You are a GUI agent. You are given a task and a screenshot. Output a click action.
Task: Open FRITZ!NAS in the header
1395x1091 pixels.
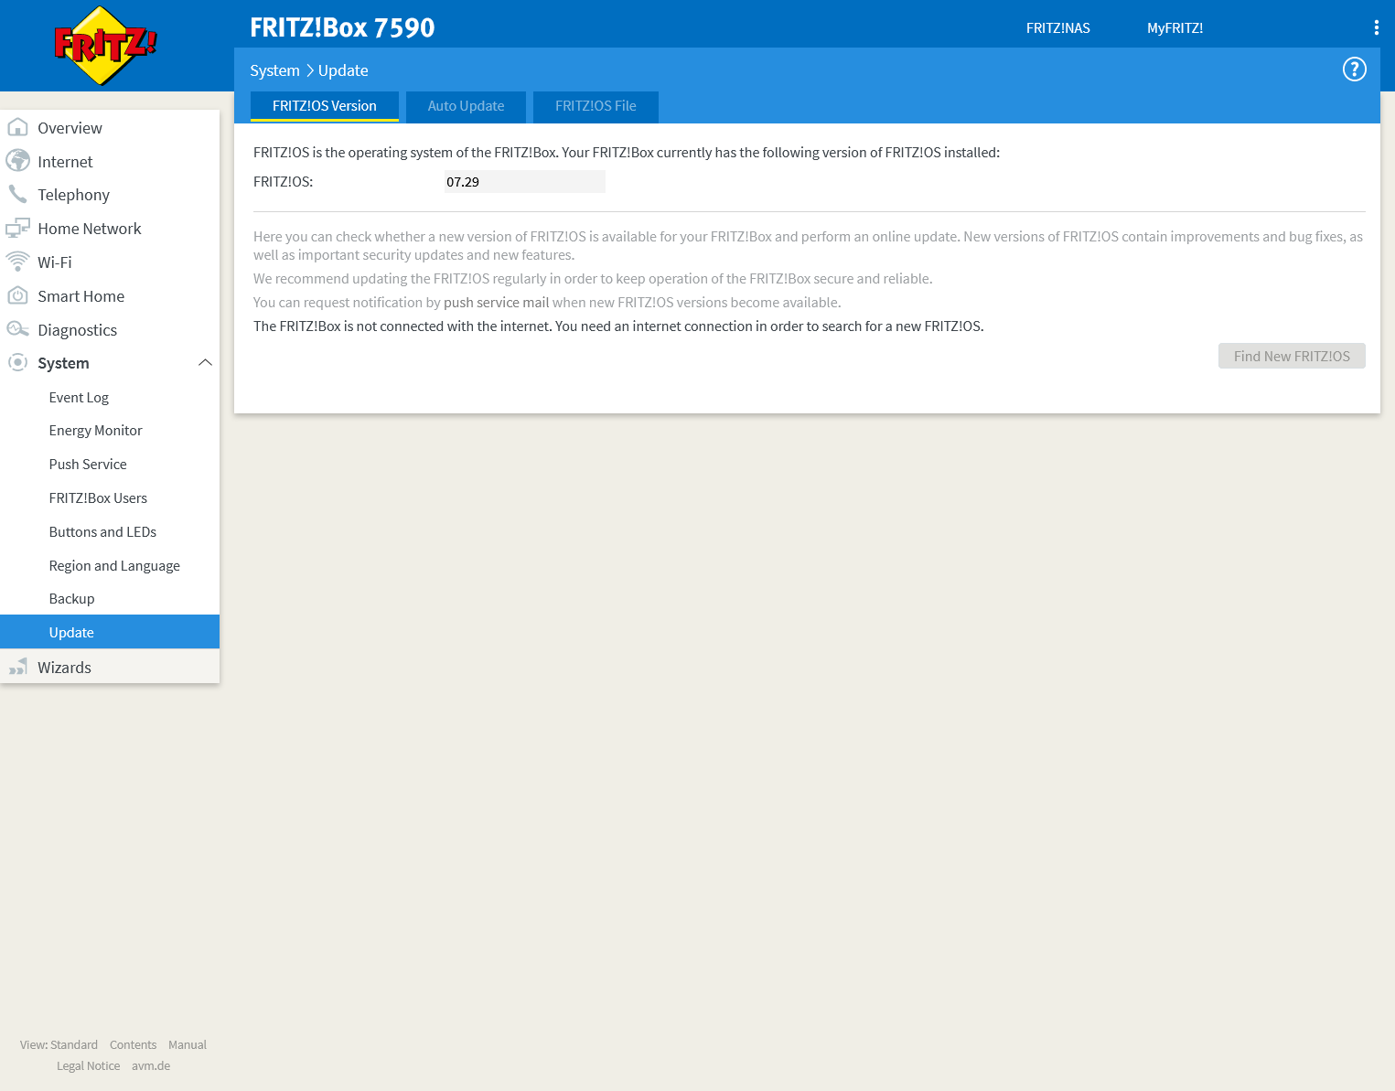(x=1058, y=28)
